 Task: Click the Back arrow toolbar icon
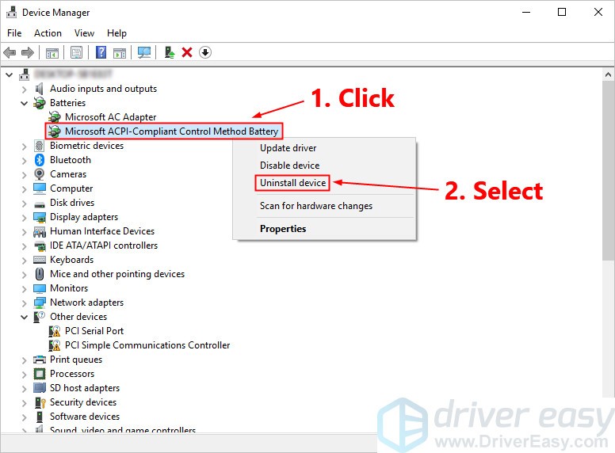coord(10,52)
